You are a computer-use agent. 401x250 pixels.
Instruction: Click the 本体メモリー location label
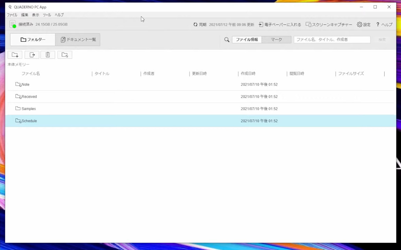pos(18,65)
